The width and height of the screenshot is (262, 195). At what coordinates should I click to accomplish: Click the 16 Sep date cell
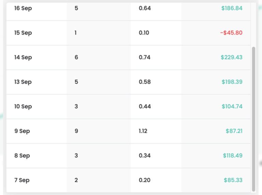[x=23, y=8]
